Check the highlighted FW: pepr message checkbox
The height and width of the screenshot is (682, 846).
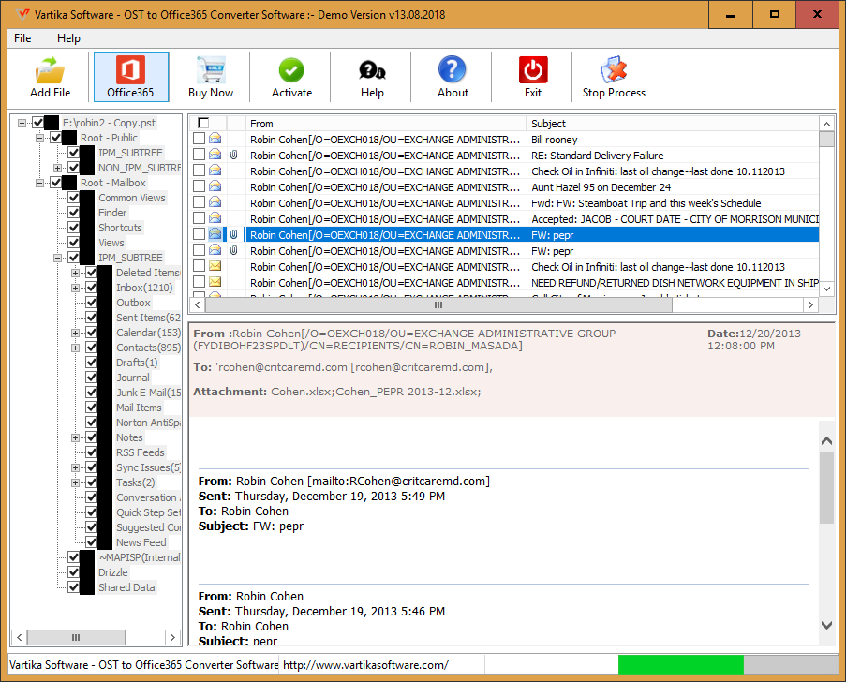click(x=199, y=234)
